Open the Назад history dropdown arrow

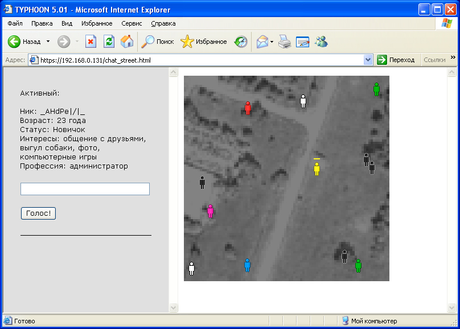click(x=48, y=42)
